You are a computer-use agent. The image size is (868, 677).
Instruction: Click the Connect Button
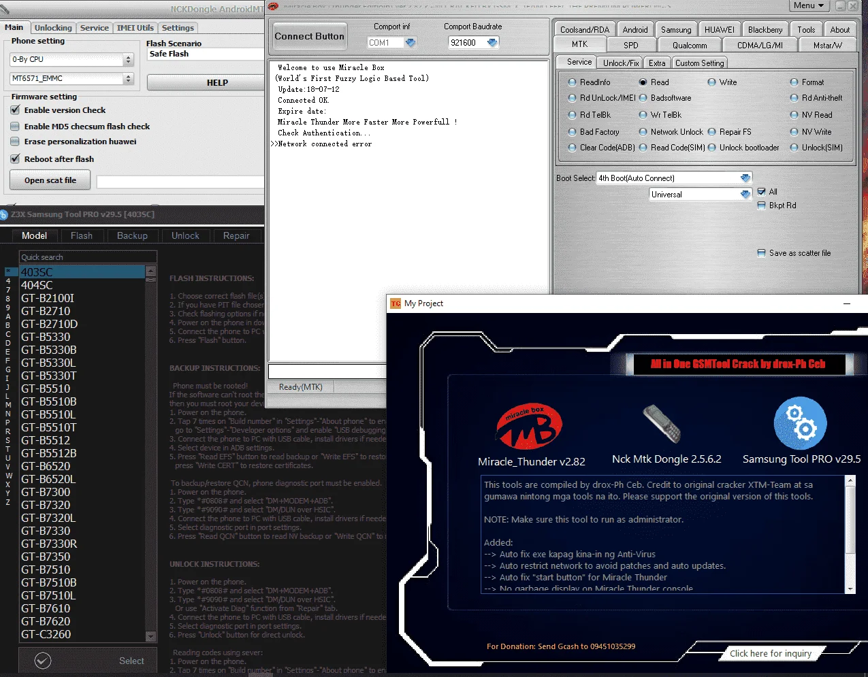310,37
